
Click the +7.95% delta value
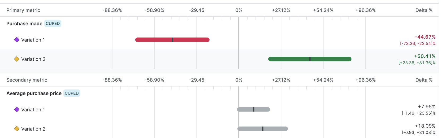tap(427, 106)
